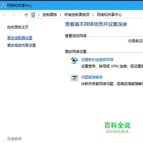Image resolution: width=143 pixels, height=143 pixels.
Task: Open 更改适配器设置 link
Action: click(20, 38)
